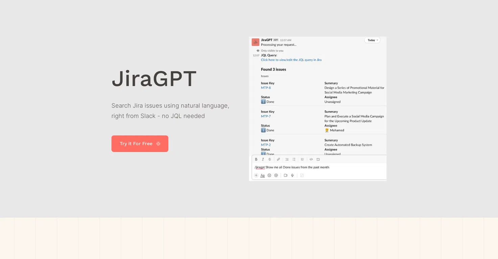Apply strikethrough formatting in the composer
498x259 pixels.
pyautogui.click(x=269, y=160)
